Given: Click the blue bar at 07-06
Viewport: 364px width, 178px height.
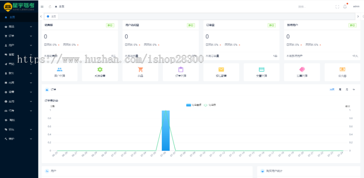Looking at the screenshot, I should tap(165, 130).
